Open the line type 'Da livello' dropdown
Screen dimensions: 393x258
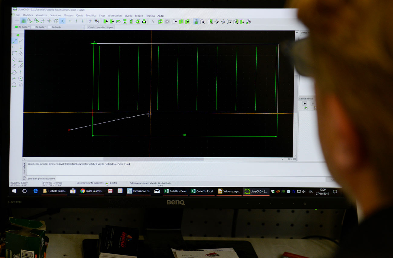click(66, 27)
